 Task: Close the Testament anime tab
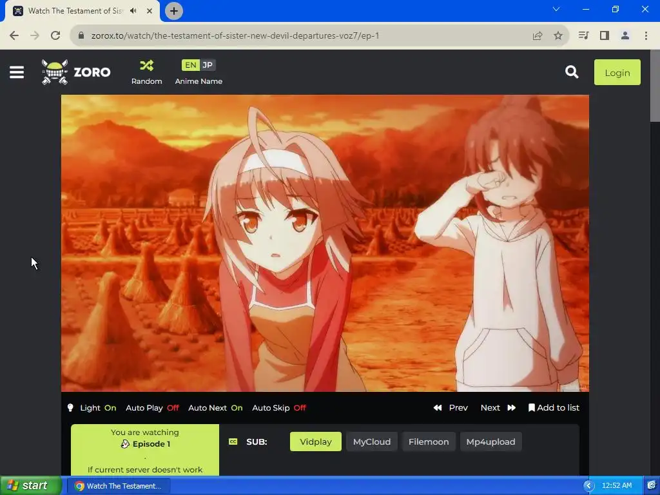pos(150,11)
